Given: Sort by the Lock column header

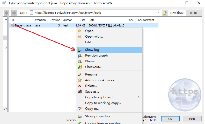Looking at the screenshot, I should 131,20.
